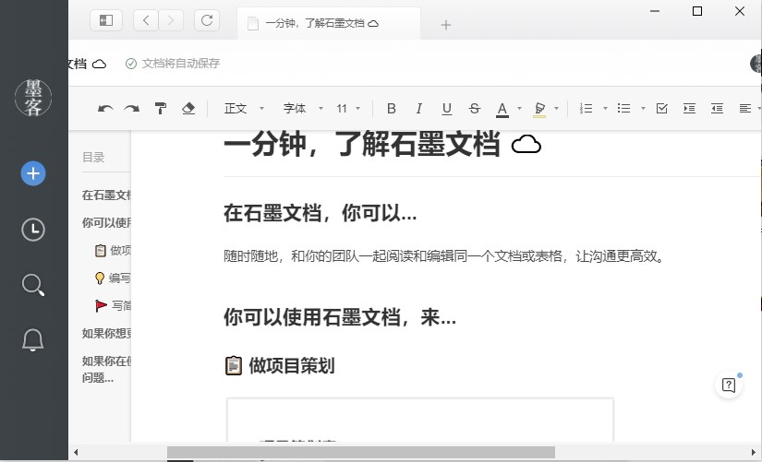Open notifications bell in sidebar
Viewport: 762px width, 462px height.
click(x=33, y=340)
